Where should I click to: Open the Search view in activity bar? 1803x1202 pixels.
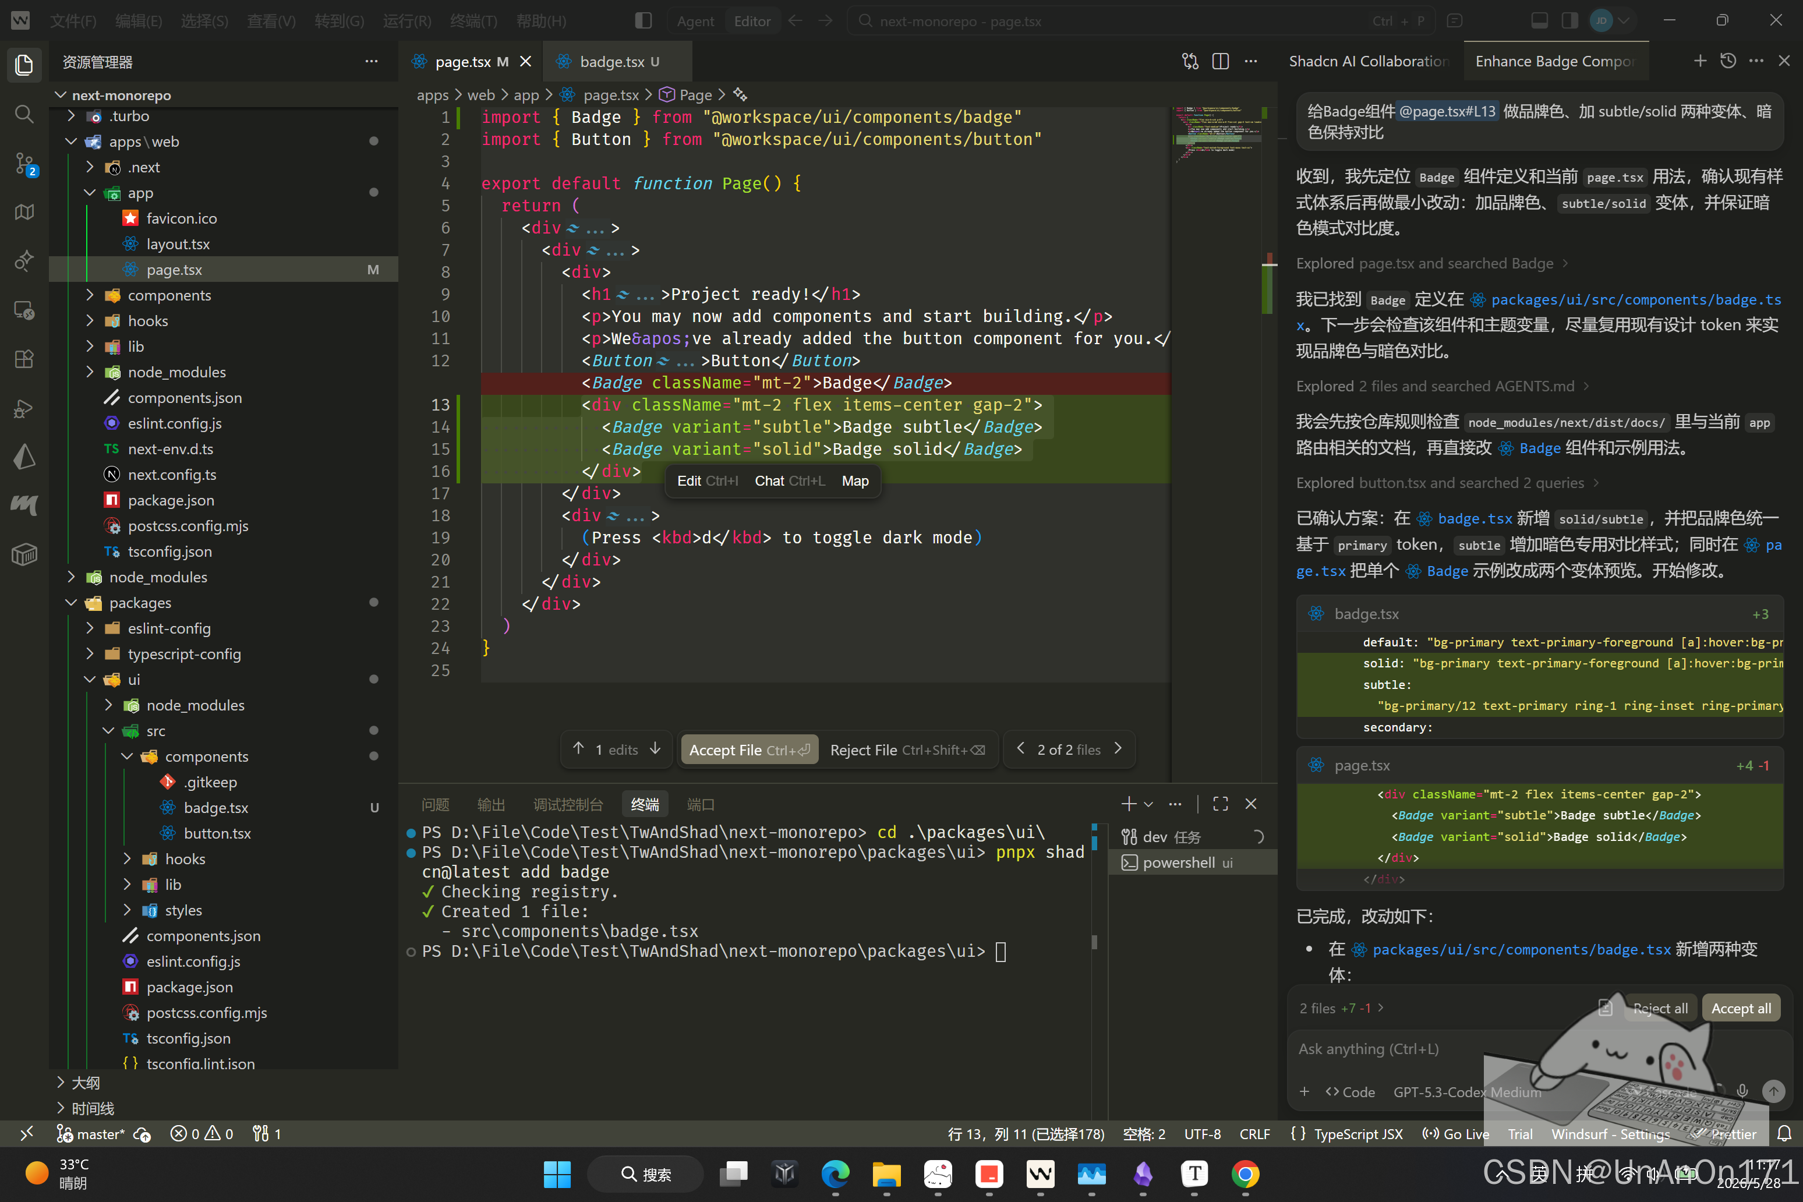click(x=24, y=114)
